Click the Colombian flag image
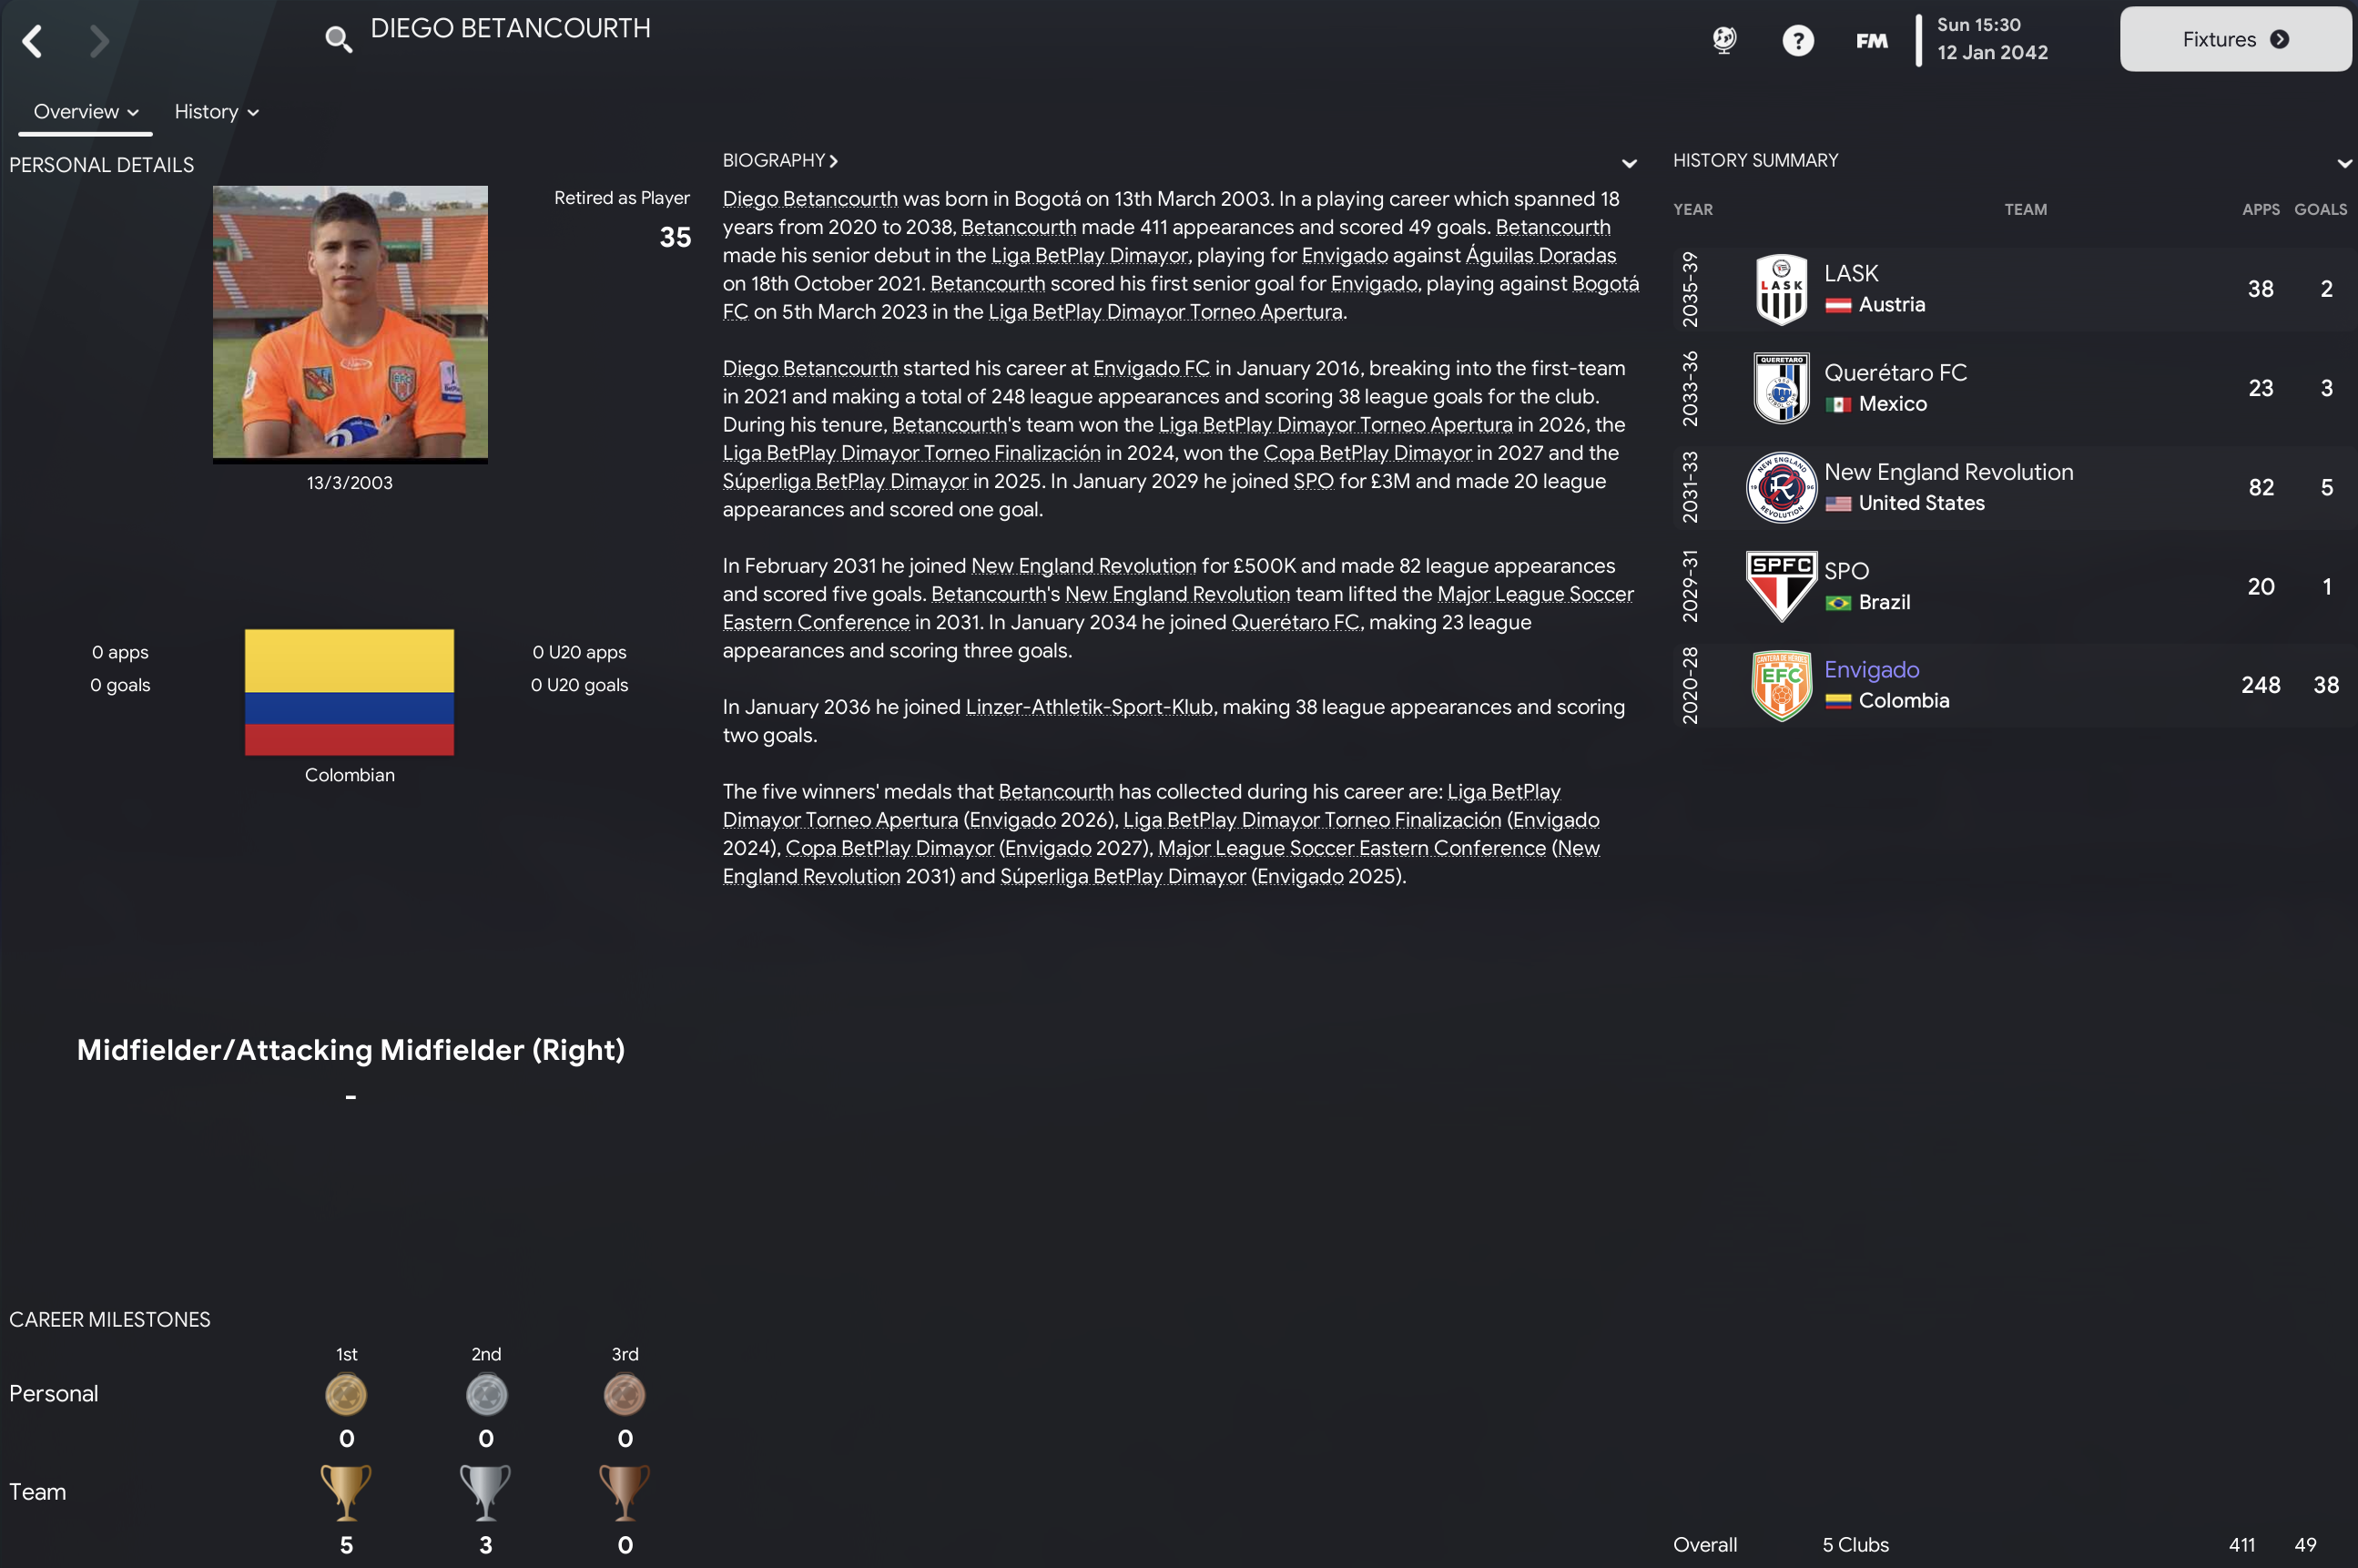 tap(349, 692)
